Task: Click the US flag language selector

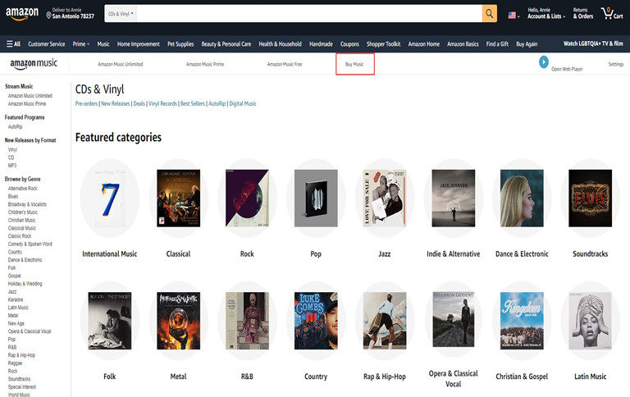Action: coord(514,16)
